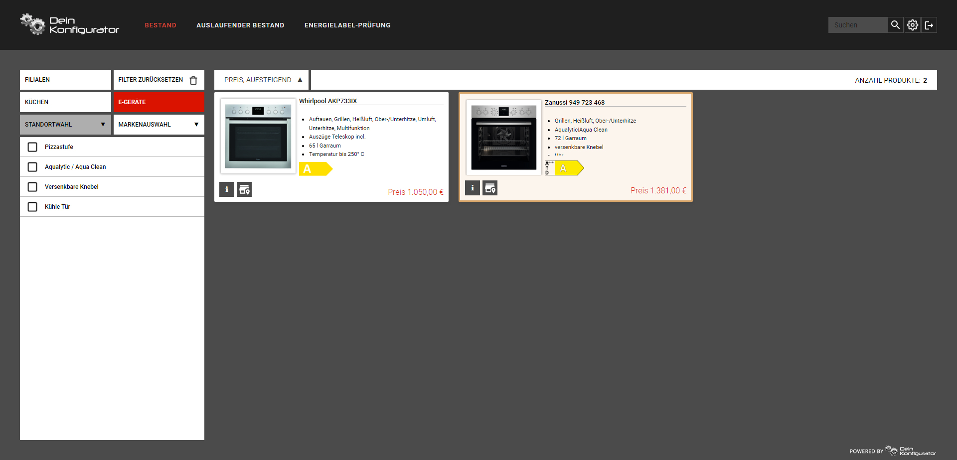The image size is (957, 460).
Task: Switch to Auslaufender Bestand tab
Action: [x=240, y=25]
